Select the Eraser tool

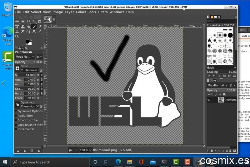(x=40, y=27)
